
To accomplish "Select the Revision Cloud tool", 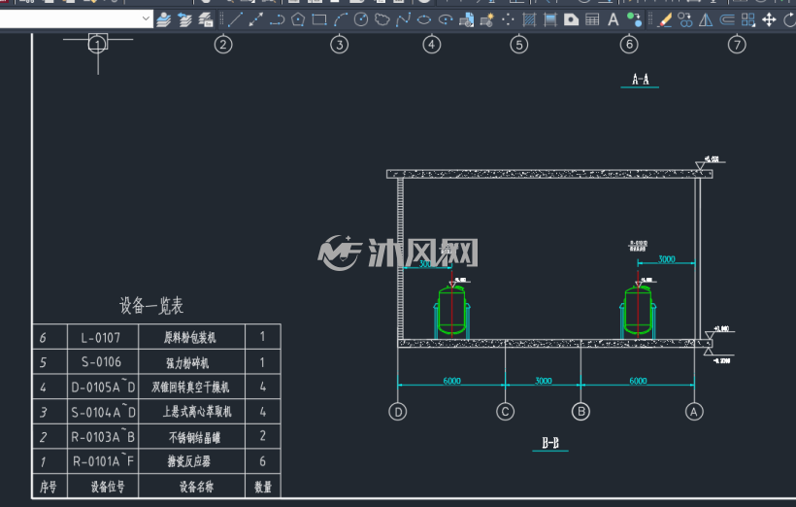I will click(381, 19).
